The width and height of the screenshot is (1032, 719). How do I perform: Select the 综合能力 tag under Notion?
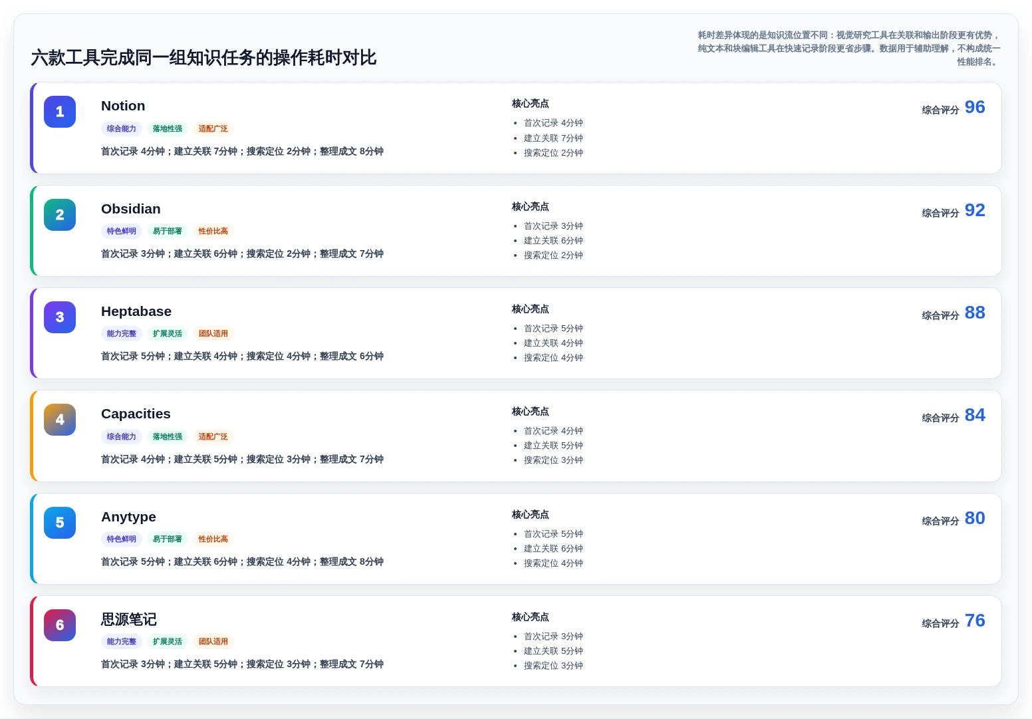point(122,129)
